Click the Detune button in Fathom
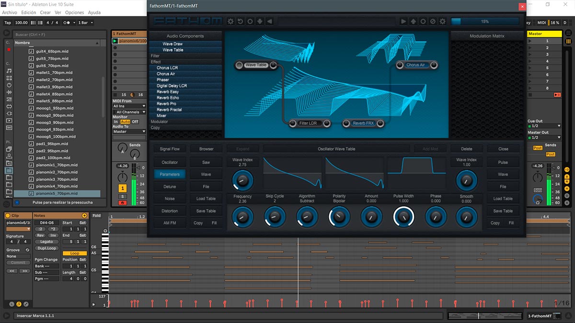575x323 pixels. point(170,187)
